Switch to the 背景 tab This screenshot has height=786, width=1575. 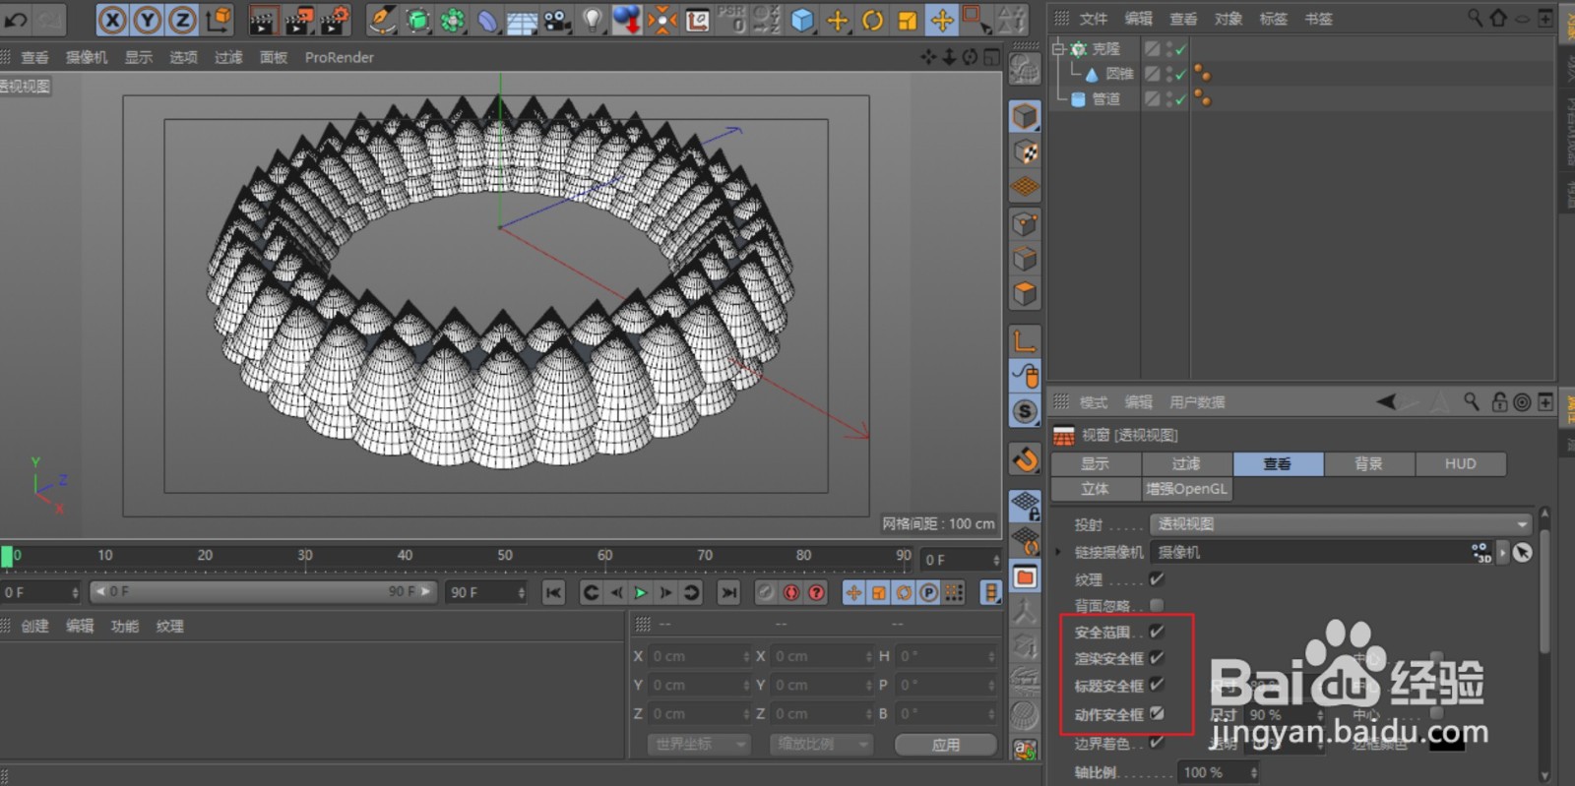[x=1368, y=463]
